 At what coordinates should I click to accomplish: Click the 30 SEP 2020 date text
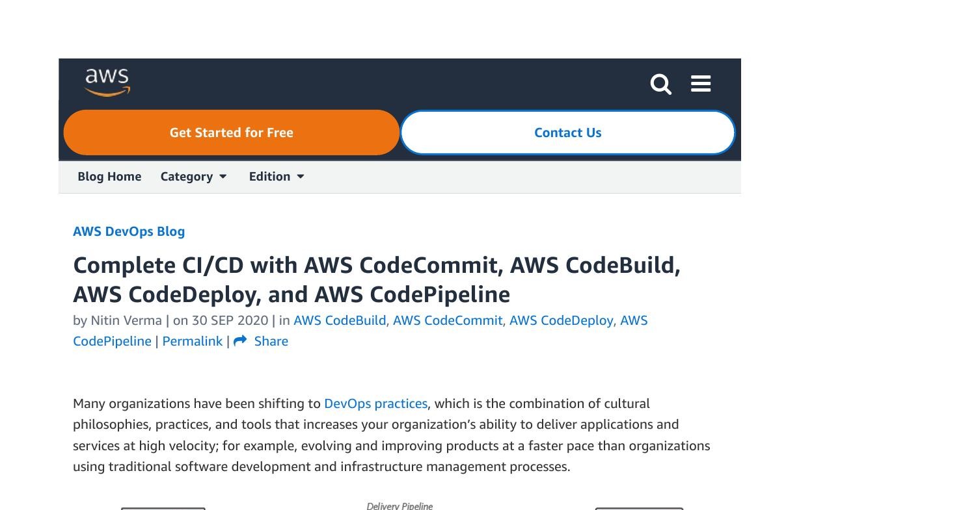point(230,320)
